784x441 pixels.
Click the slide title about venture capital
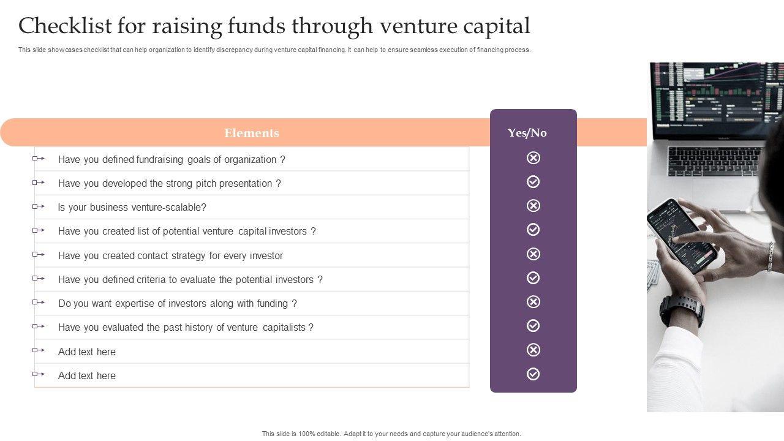274,26
